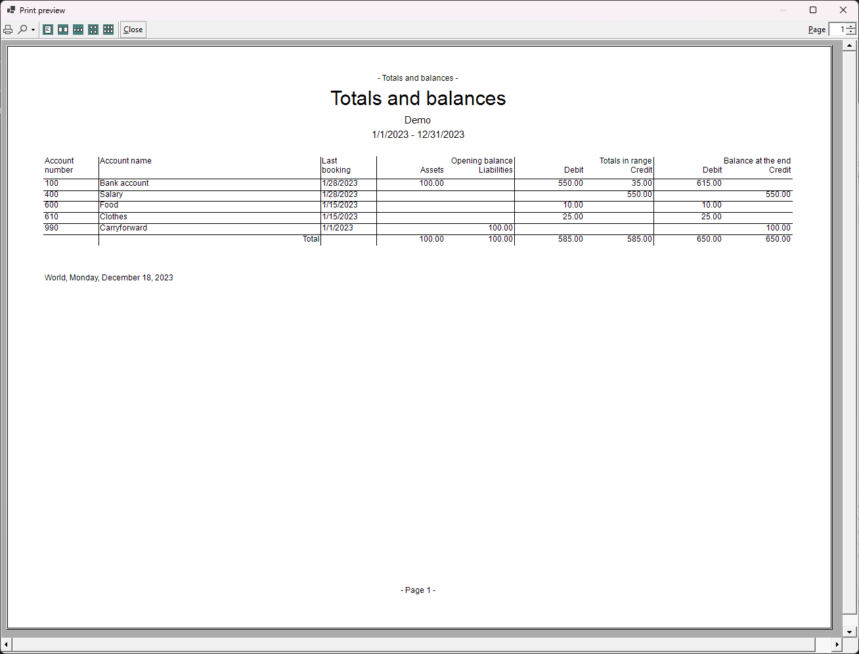Image resolution: width=859 pixels, height=654 pixels.
Task: Click the 'Carryforward' account name
Action: 123,228
